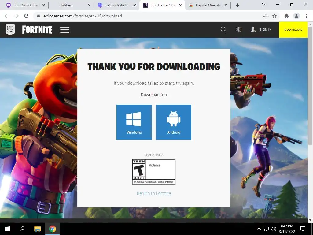The height and width of the screenshot is (235, 313).
Task: Click the page vertical scrollbar thumb
Action: (310, 86)
